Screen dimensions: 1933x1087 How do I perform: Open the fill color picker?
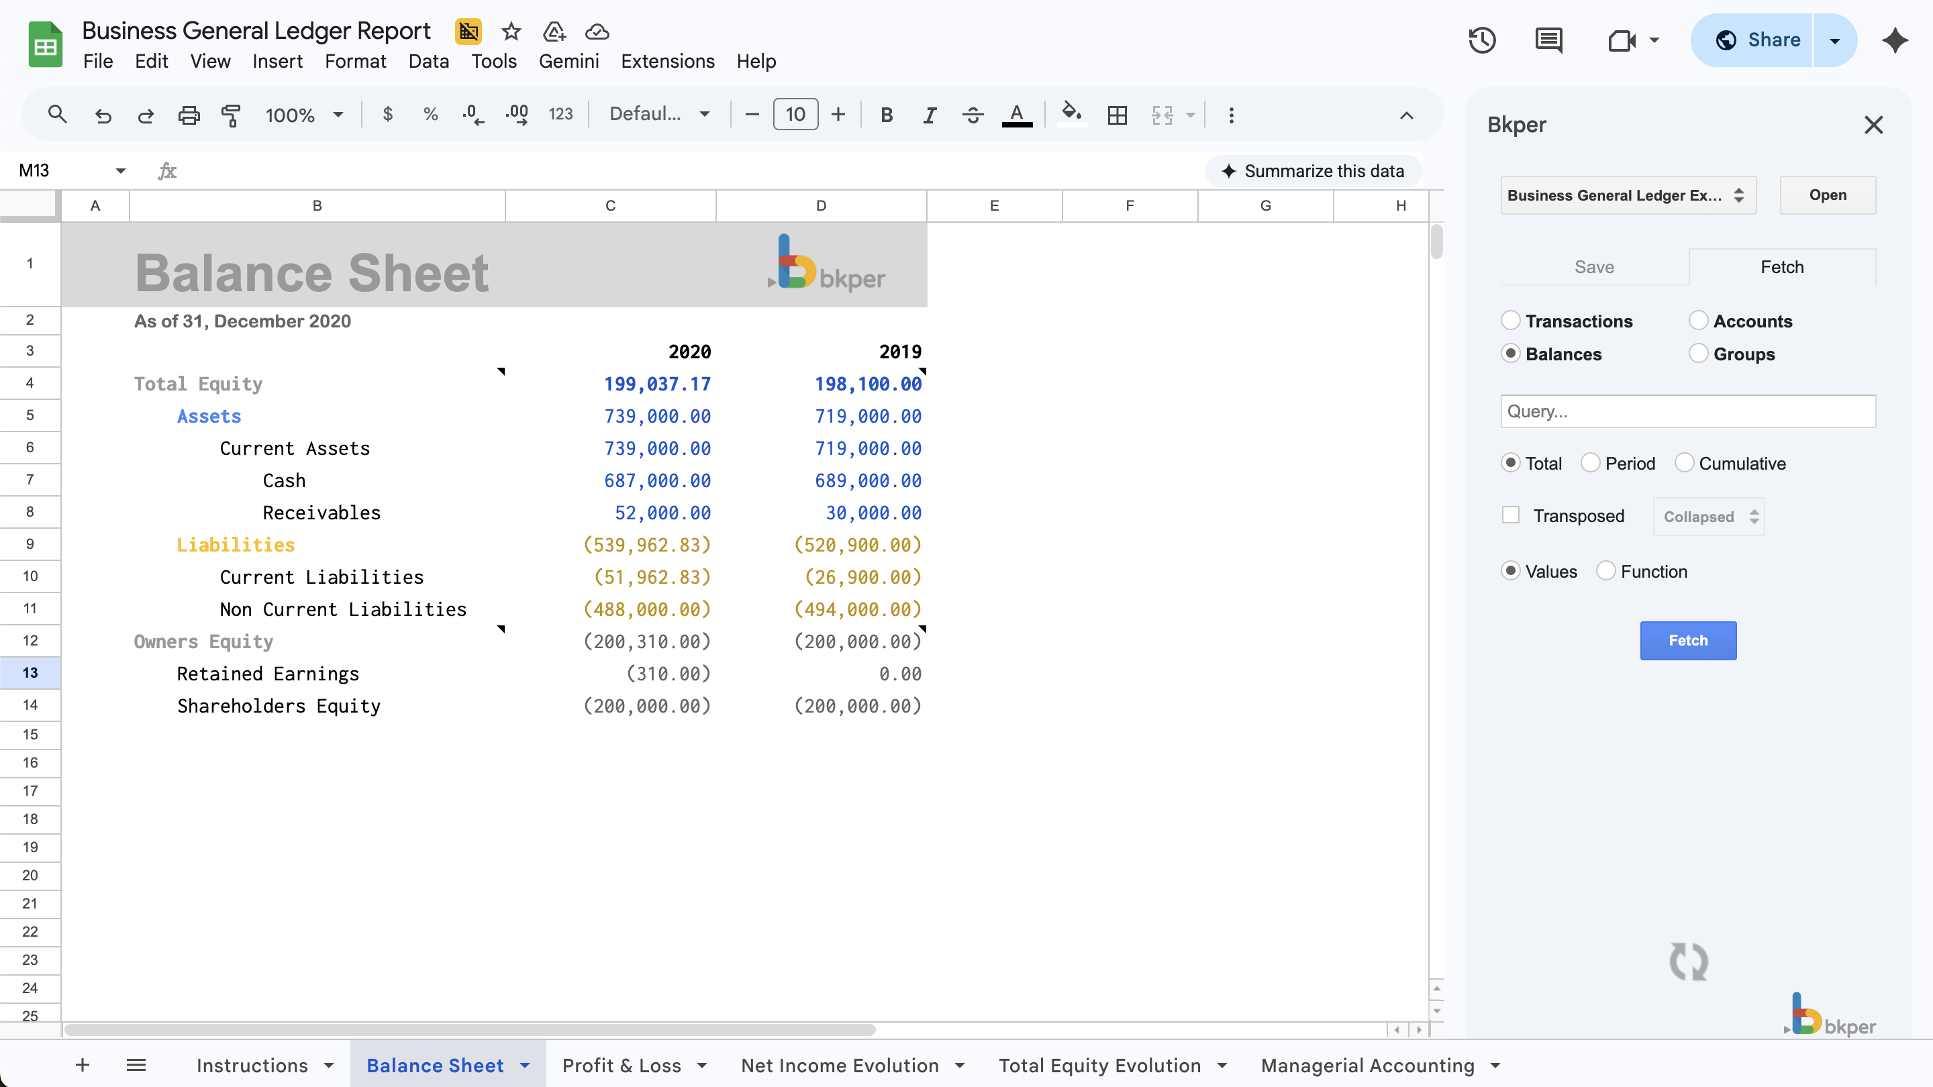point(1072,115)
